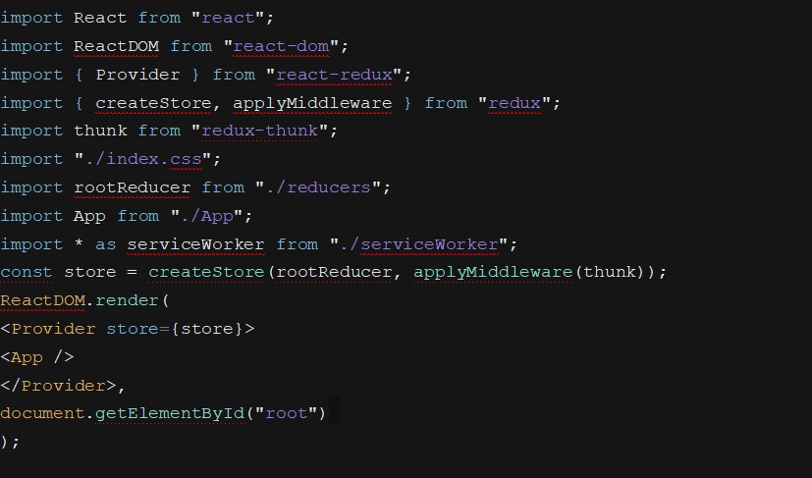Click Provider in the react-redux import
Screen dimensions: 812x478
tap(137, 75)
